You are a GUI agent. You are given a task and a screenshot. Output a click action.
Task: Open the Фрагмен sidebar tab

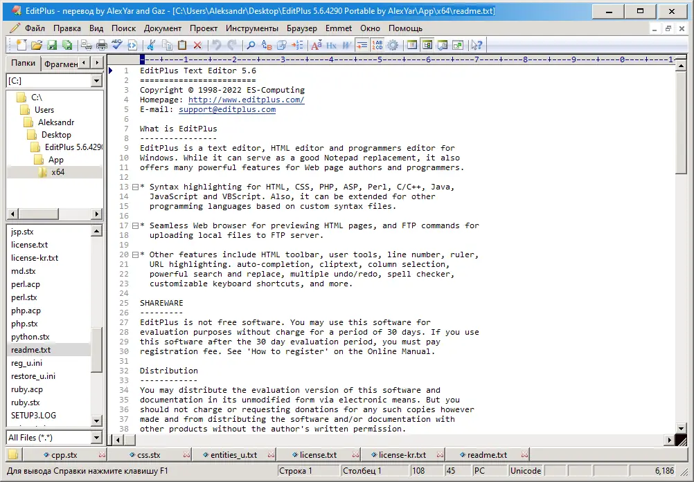coord(61,64)
